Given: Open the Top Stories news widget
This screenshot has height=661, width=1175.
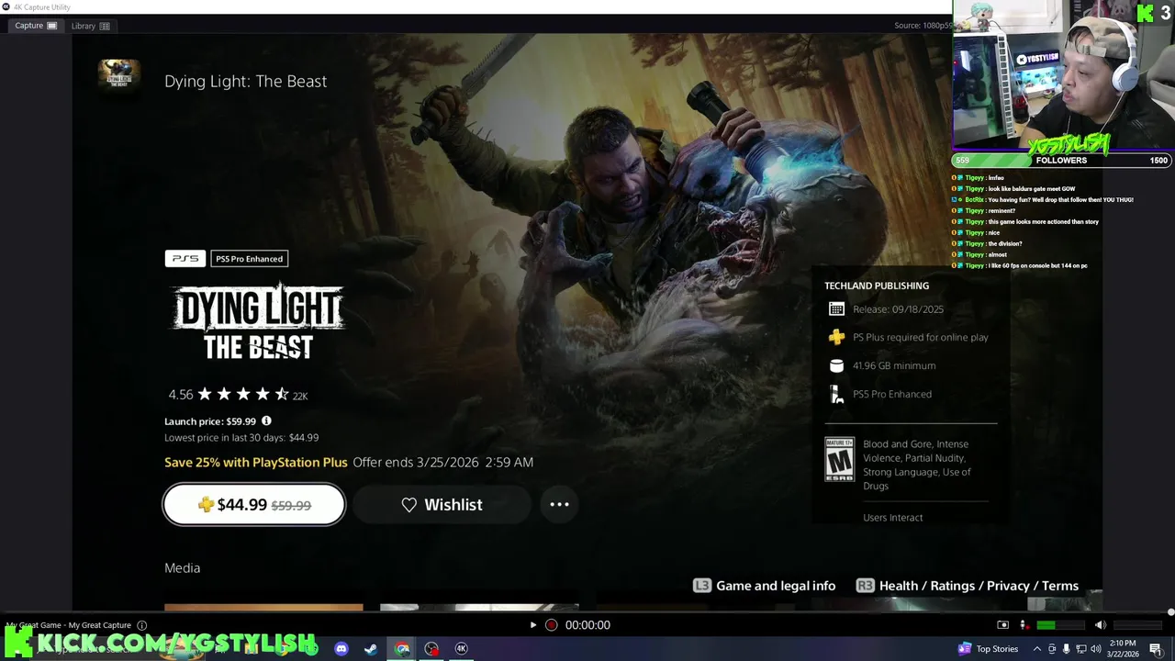Looking at the screenshot, I should pos(988,648).
